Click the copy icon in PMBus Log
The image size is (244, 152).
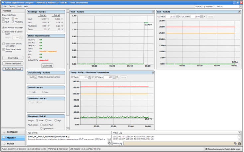pos(235,144)
